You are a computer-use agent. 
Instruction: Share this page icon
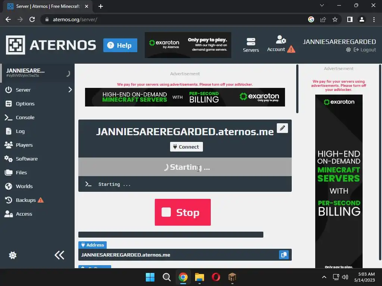[x=323, y=19]
